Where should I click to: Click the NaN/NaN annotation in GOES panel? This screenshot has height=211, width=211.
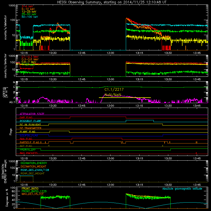(x=113, y=95)
